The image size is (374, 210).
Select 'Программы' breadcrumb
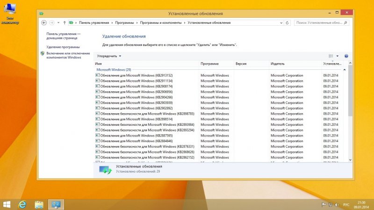tap(124, 22)
